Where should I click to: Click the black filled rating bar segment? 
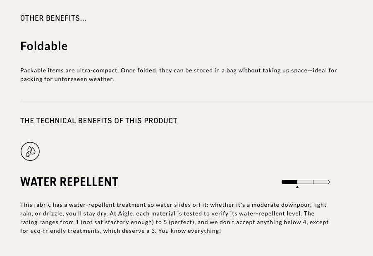pyautogui.click(x=289, y=182)
